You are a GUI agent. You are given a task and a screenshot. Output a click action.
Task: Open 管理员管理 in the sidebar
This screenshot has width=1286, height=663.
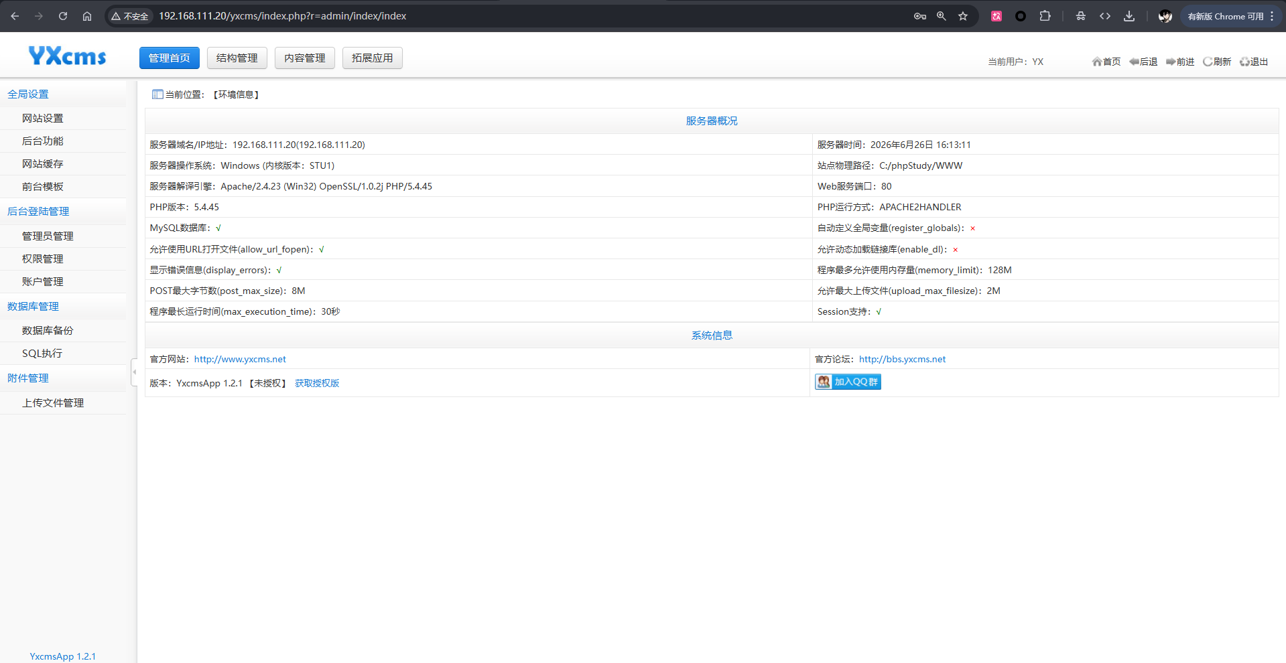[48, 236]
